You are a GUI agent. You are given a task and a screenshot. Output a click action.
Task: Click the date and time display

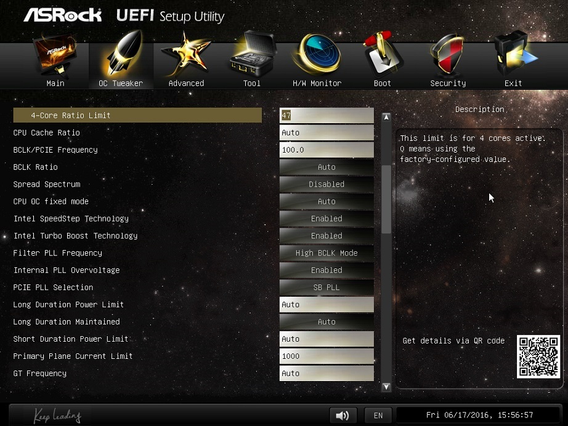(479, 415)
